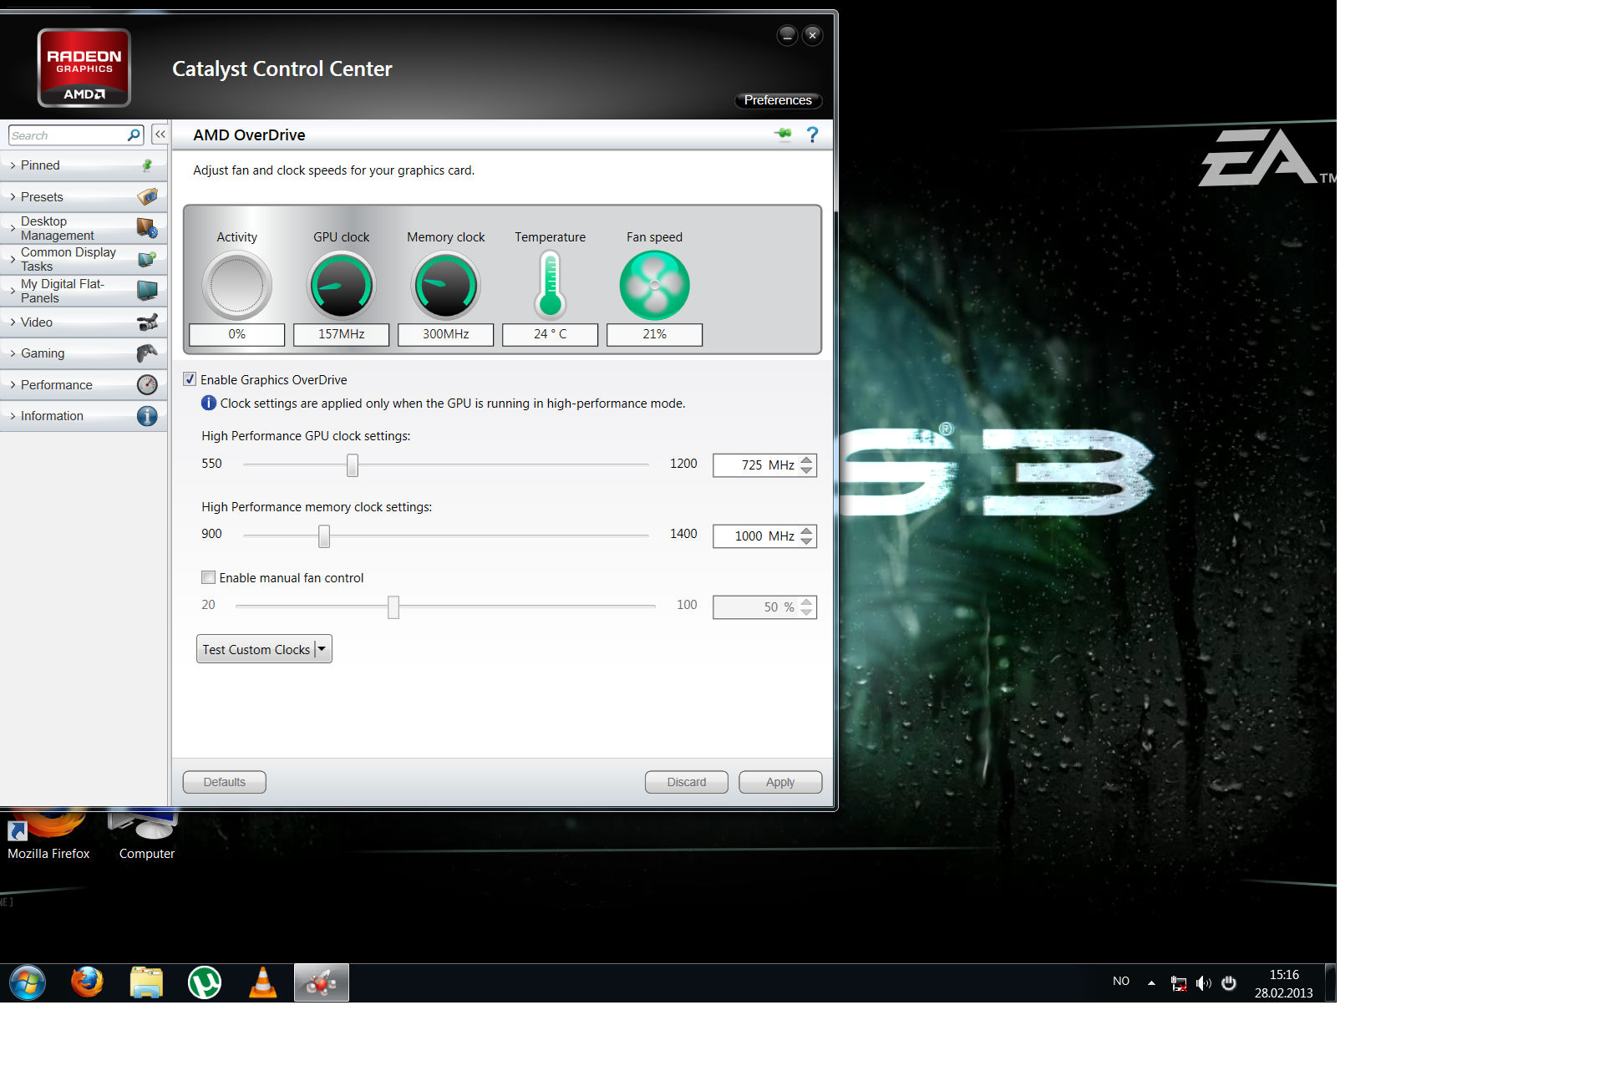Open Windows Start menu orb
This screenshot has height=1066, width=1604.
tap(28, 982)
